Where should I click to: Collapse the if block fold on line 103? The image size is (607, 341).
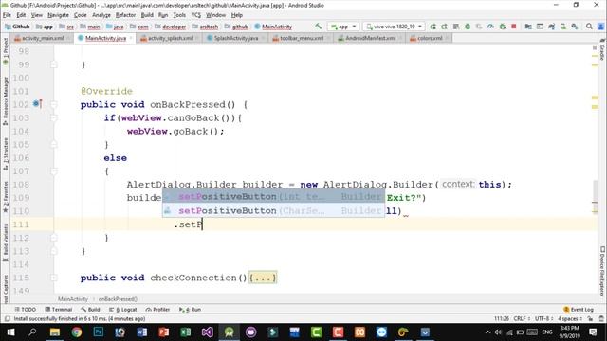(54, 117)
